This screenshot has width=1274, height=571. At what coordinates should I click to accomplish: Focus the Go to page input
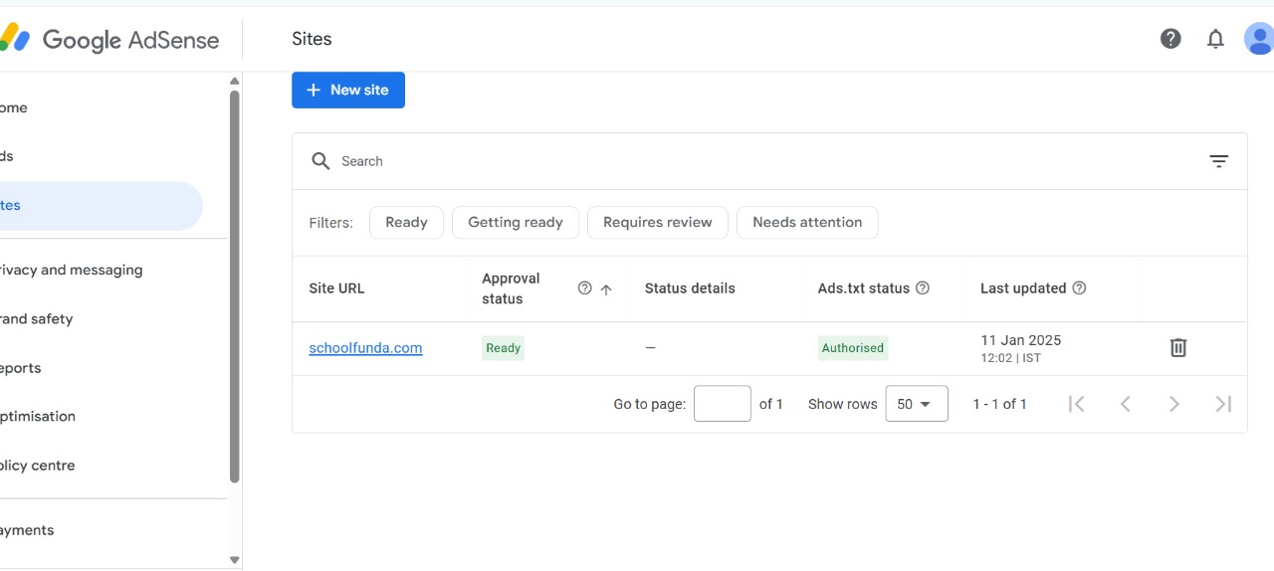[723, 404]
